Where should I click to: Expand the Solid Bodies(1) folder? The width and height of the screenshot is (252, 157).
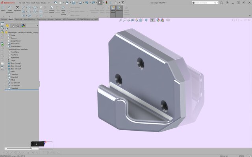tap(6, 46)
